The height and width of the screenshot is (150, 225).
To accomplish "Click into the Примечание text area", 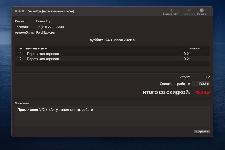I will pos(112,116).
